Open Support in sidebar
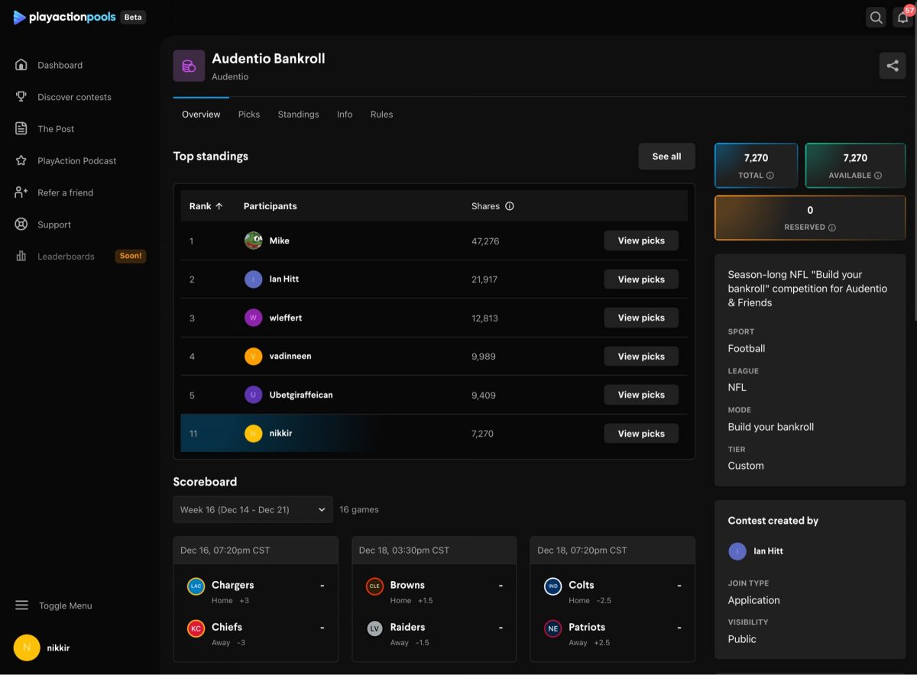917x675 pixels. [54, 224]
